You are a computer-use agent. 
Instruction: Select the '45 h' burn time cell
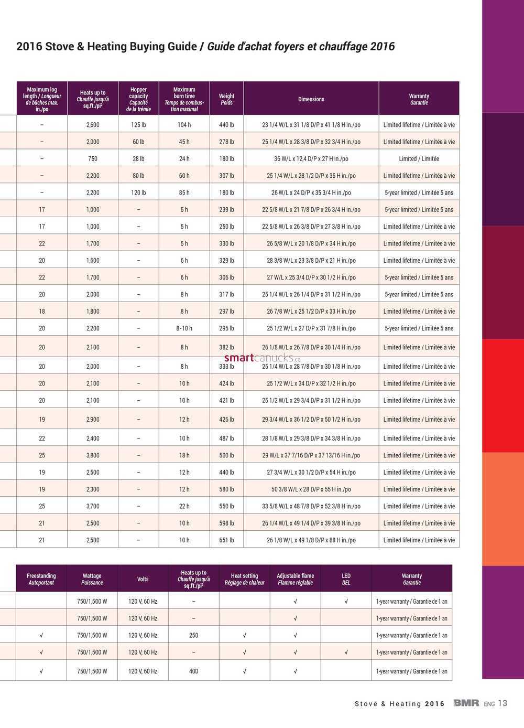pos(184,142)
